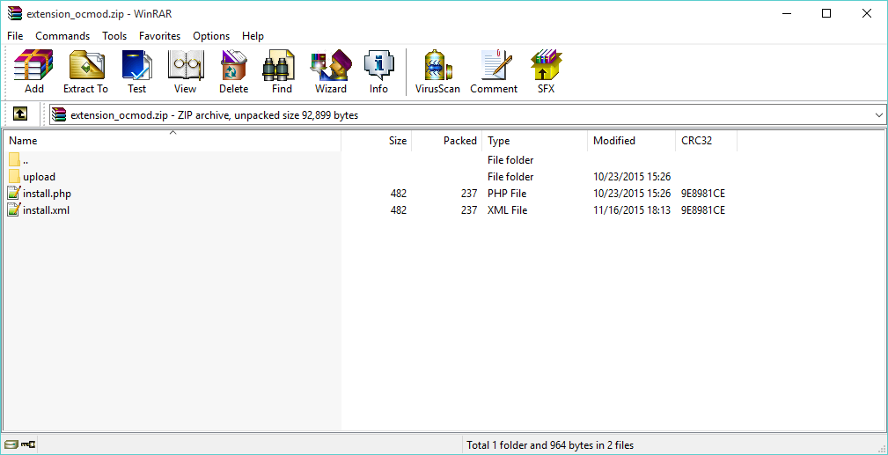
Task: Click status bar total files summary
Action: coord(550,444)
